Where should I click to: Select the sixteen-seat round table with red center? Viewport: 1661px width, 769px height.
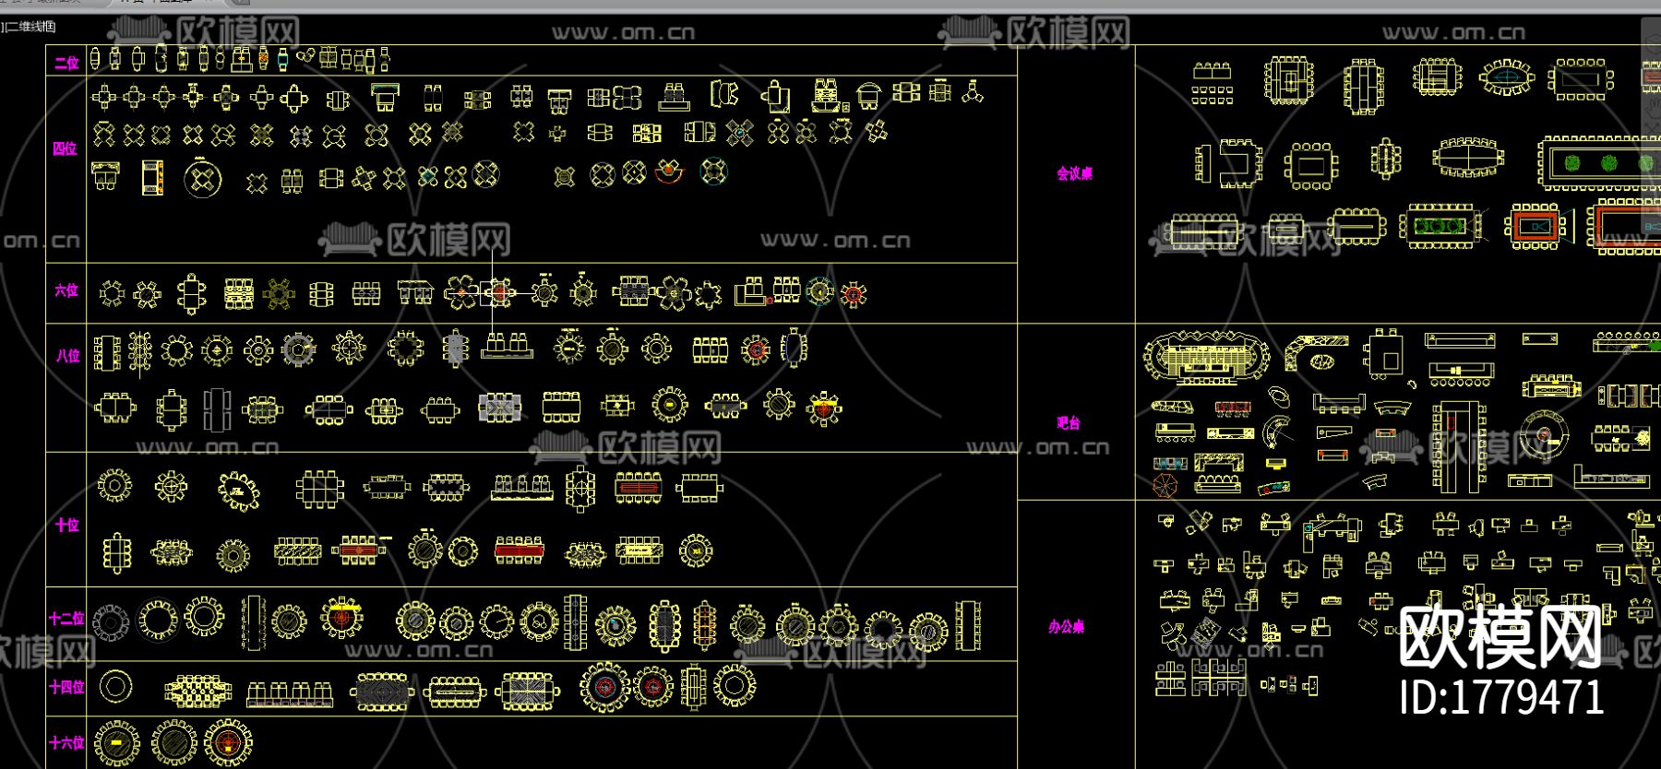click(x=228, y=742)
